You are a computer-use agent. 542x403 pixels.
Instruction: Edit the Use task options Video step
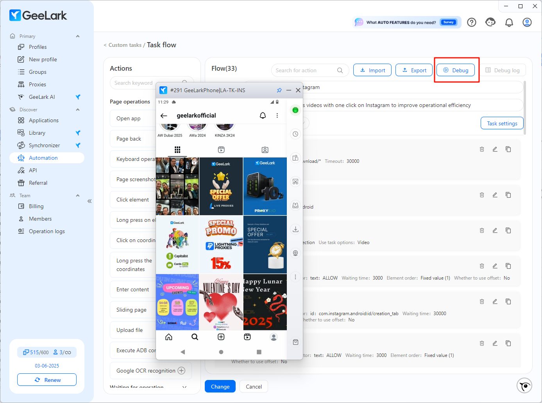coord(495,230)
